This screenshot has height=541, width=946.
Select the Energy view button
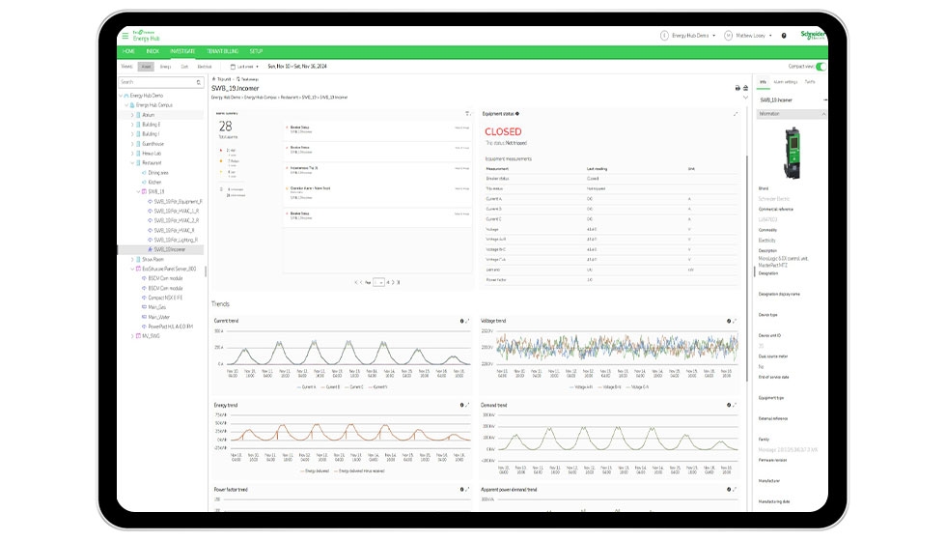[165, 67]
